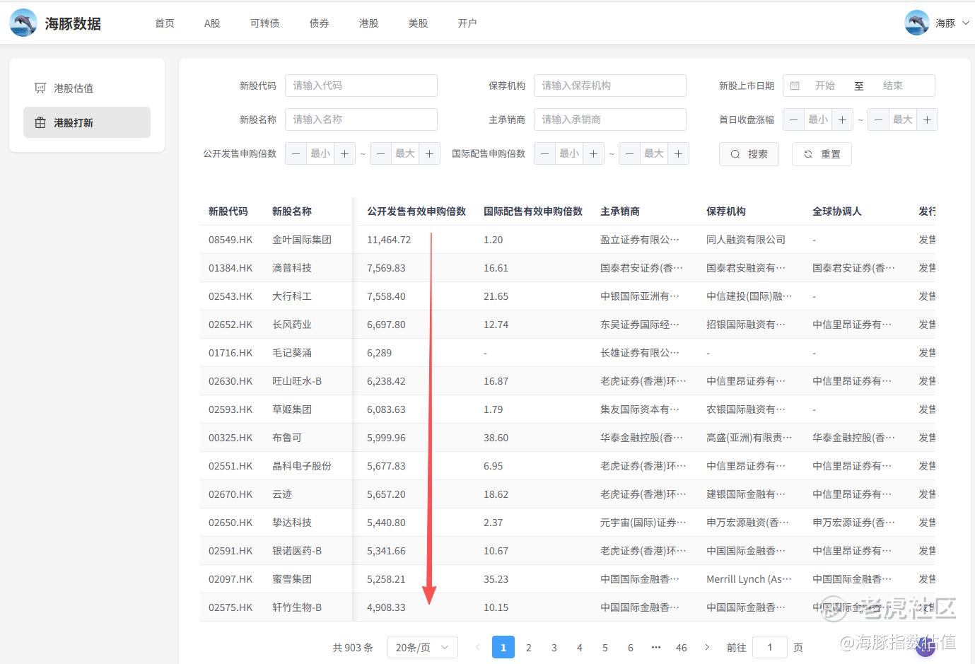Viewport: 975px width, 664px height.
Task: Click stock name 布鲁可
Action: 287,438
